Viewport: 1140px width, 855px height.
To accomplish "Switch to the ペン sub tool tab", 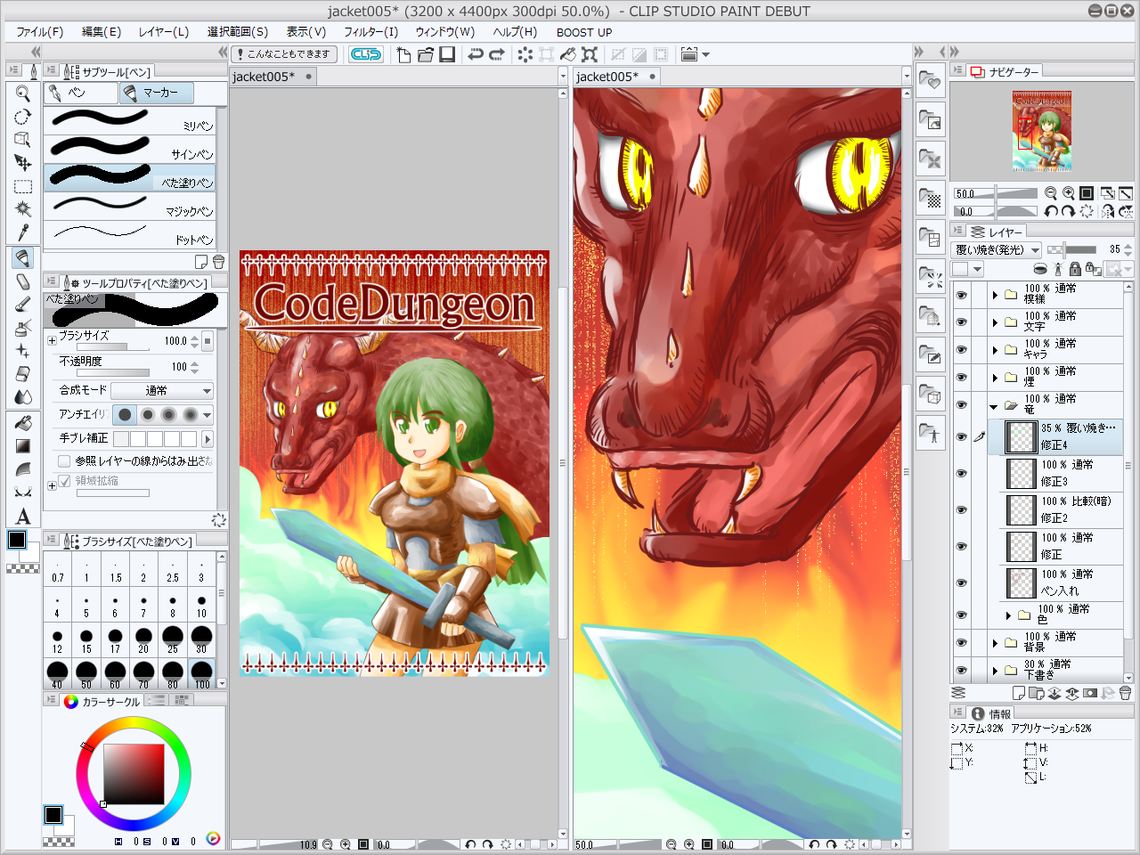I will point(80,93).
